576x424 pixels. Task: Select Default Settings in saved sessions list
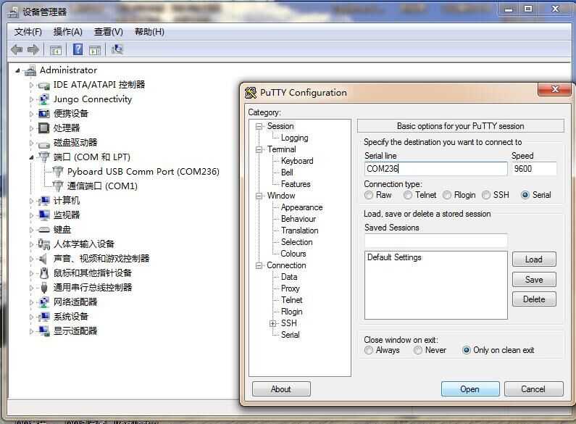pos(394,257)
